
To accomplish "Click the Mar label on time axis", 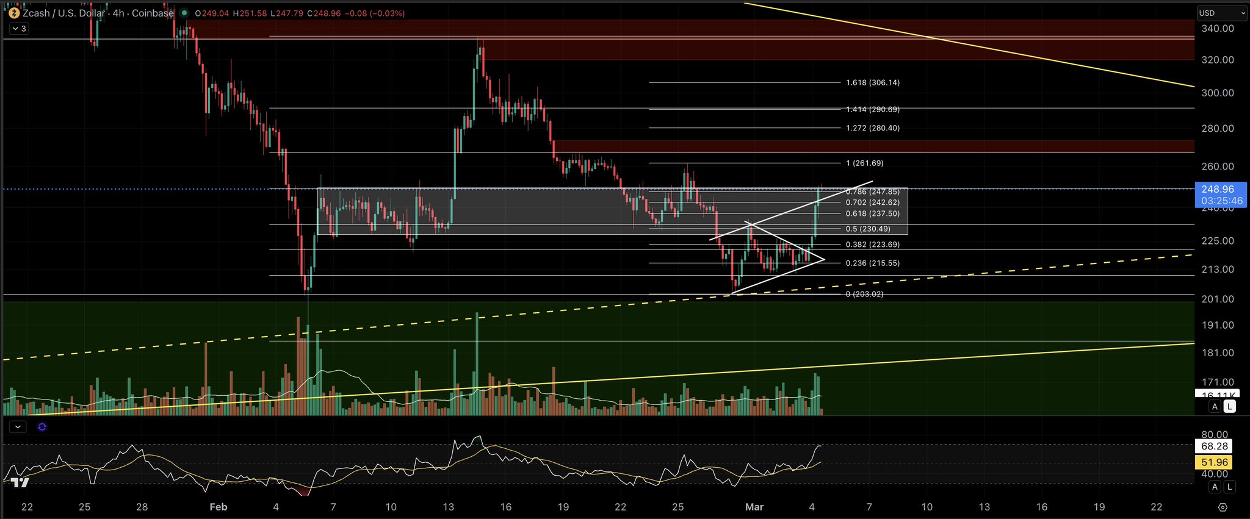I will pos(754,507).
